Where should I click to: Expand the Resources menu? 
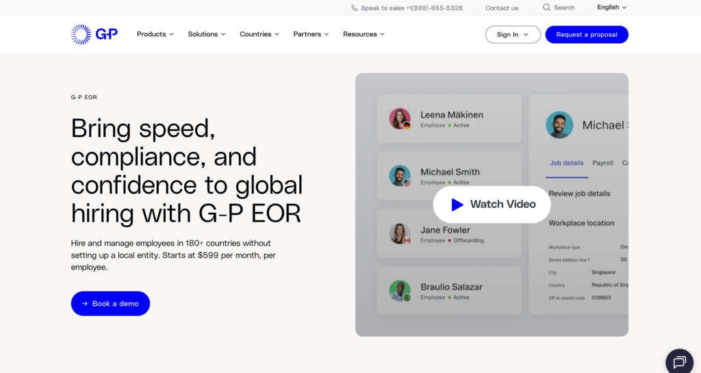coord(364,34)
